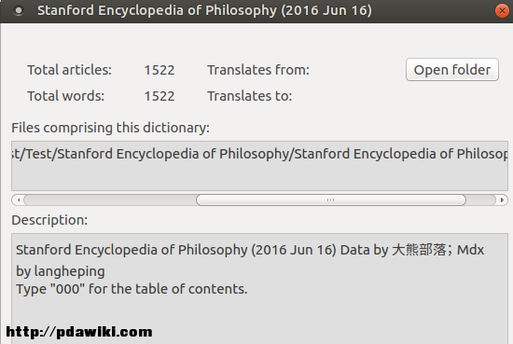Click the 'Type "000" for the table of contents' line
The image size is (513, 344).
pyautogui.click(x=132, y=289)
